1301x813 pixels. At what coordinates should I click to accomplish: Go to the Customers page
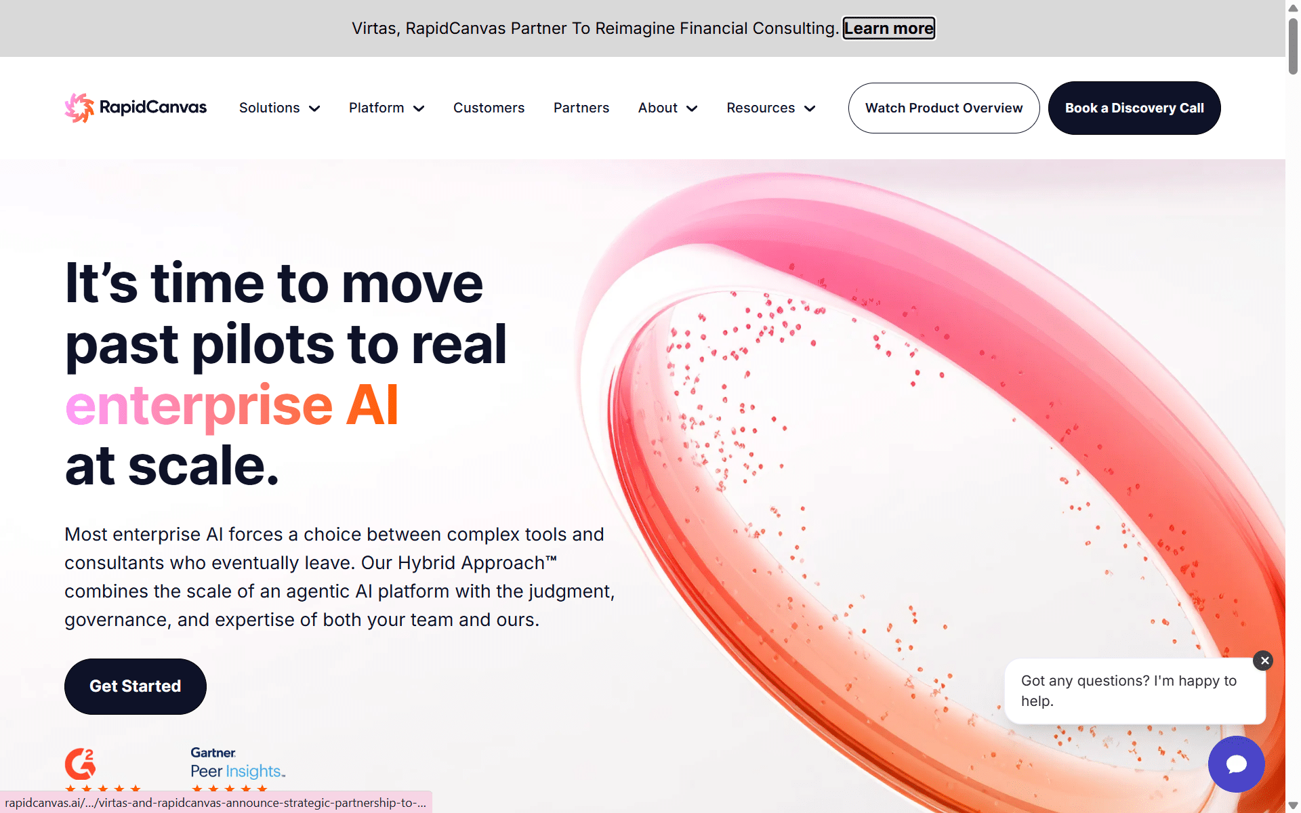[489, 108]
